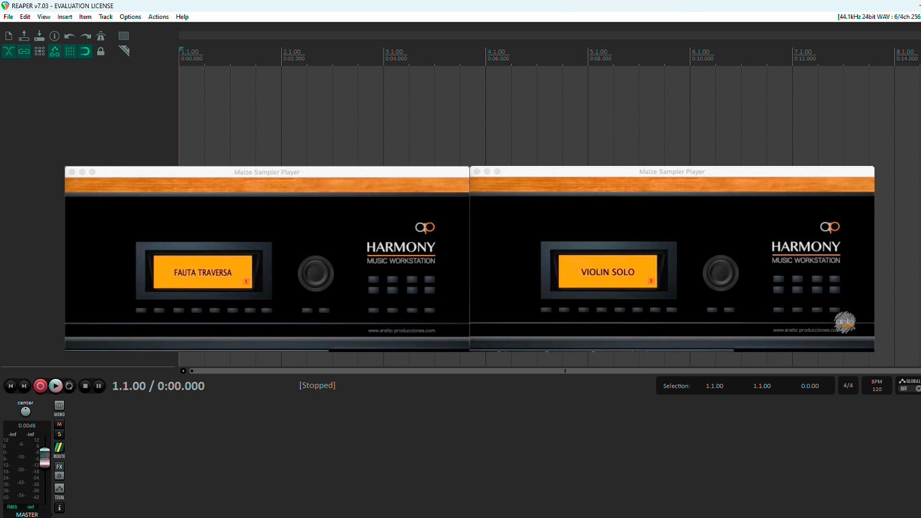Toggle master MONO button
921x518 pixels.
click(59, 405)
